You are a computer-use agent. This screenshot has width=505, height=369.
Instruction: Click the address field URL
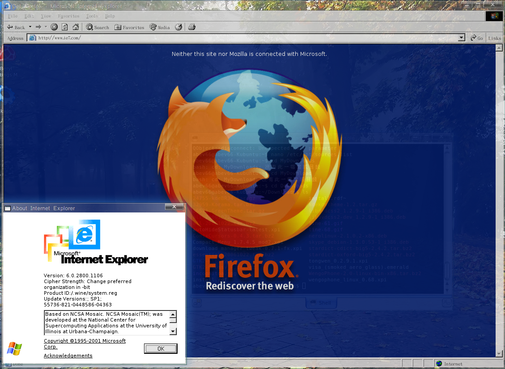59,38
